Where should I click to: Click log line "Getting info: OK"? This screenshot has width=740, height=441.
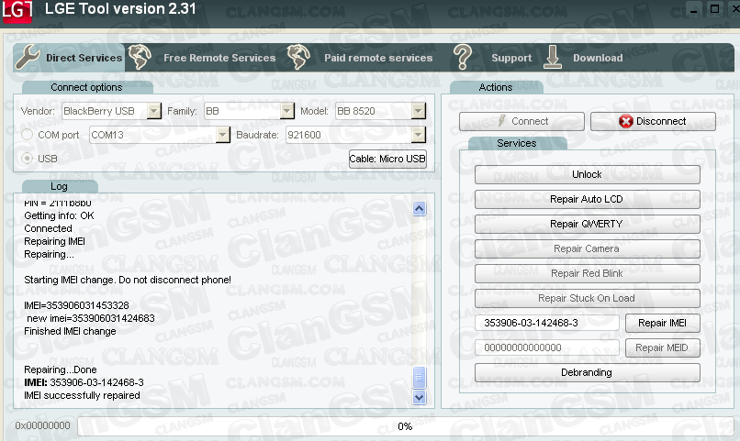coord(59,215)
